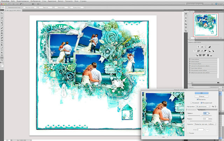
Task: Add an Exposure adjustment
Action: click(x=209, y=47)
